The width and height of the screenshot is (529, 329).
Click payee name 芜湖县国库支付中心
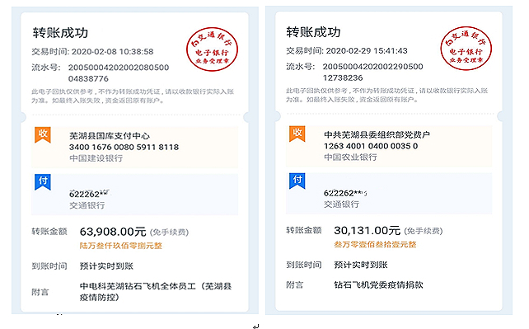tap(110, 136)
